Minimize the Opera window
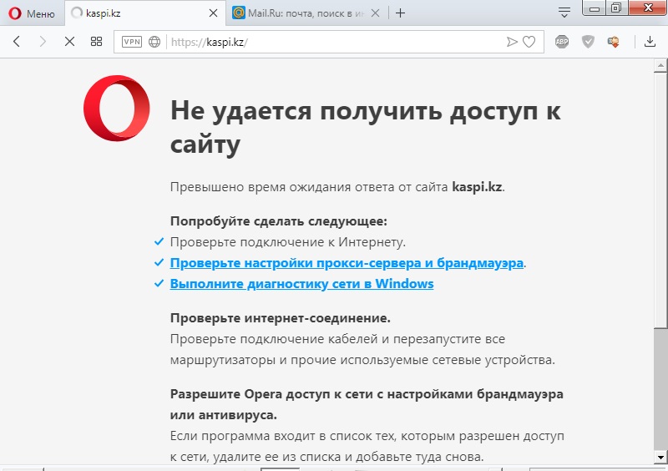The height and width of the screenshot is (471, 668). (x=595, y=8)
